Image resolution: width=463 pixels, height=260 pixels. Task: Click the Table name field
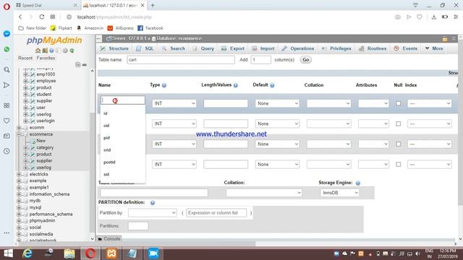click(181, 60)
